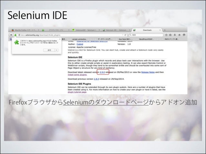Download Selenium IDE version 2.9.0 link
Screen dimensions: 206x154
102,72
